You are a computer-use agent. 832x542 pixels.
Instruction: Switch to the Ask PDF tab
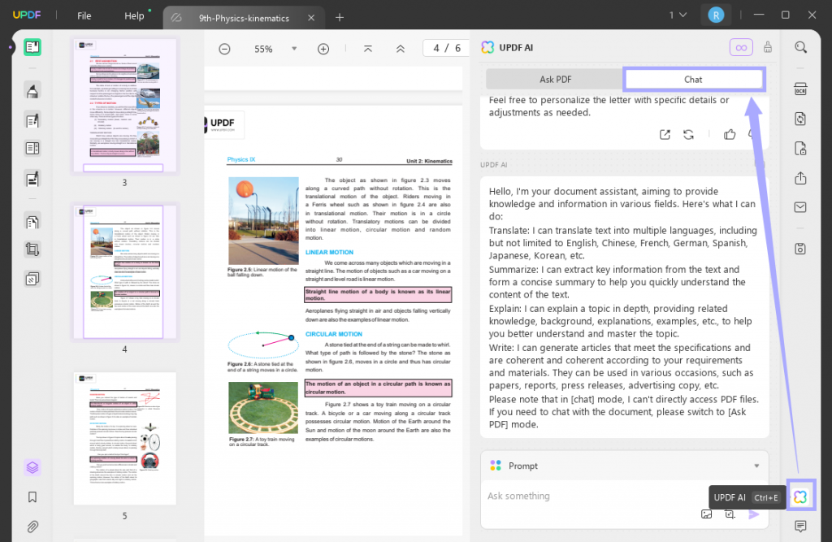tap(555, 79)
